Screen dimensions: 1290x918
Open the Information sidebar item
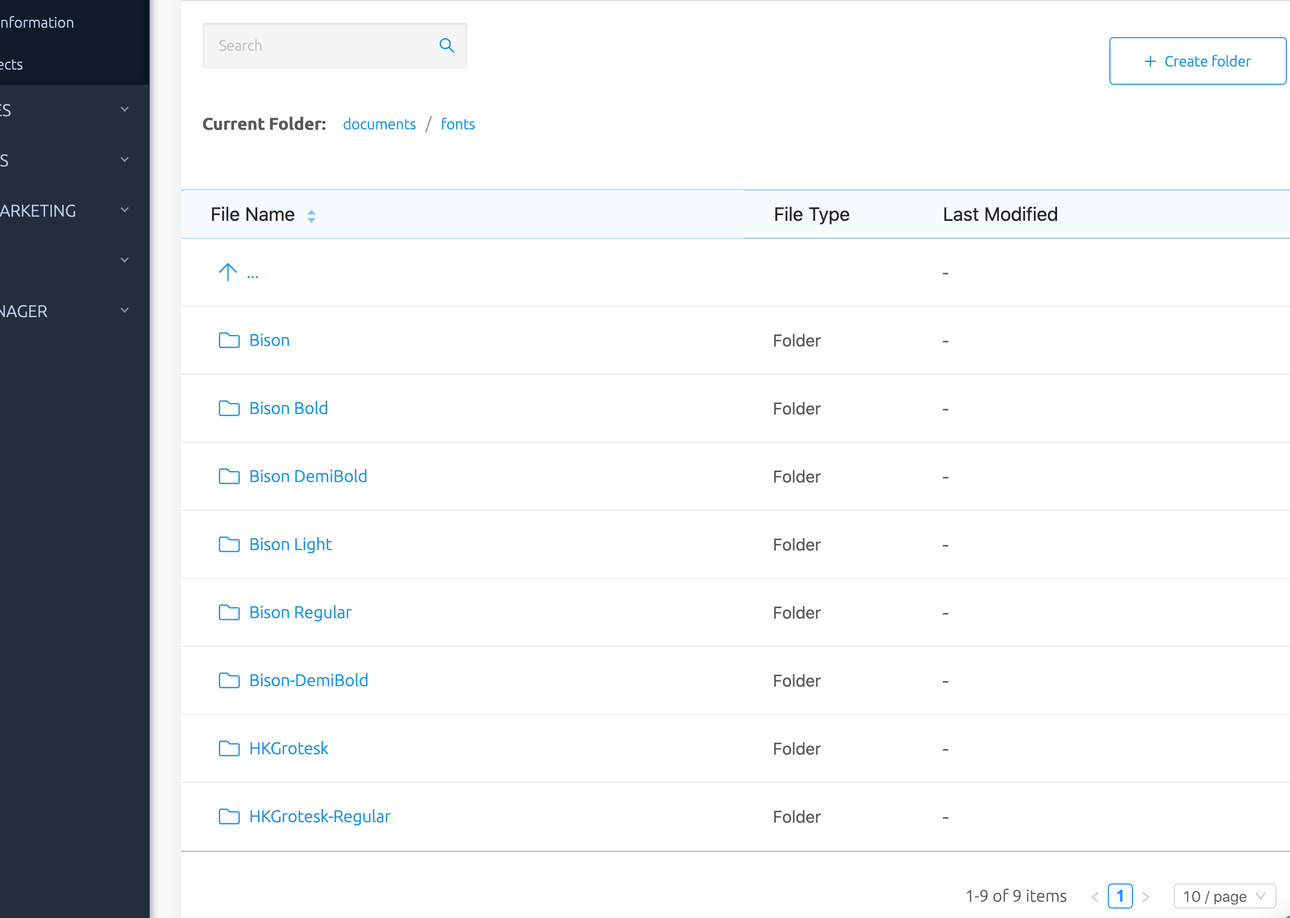point(37,23)
